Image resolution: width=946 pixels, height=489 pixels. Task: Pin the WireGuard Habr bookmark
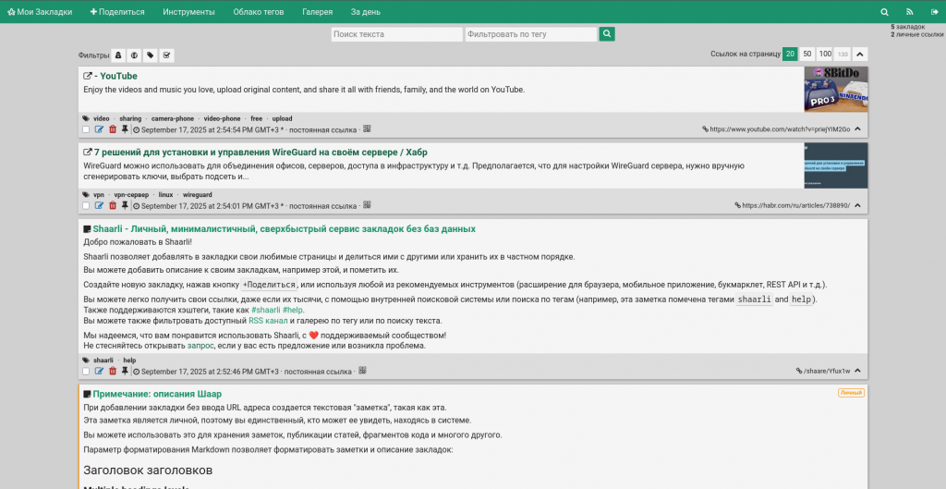[x=125, y=205]
